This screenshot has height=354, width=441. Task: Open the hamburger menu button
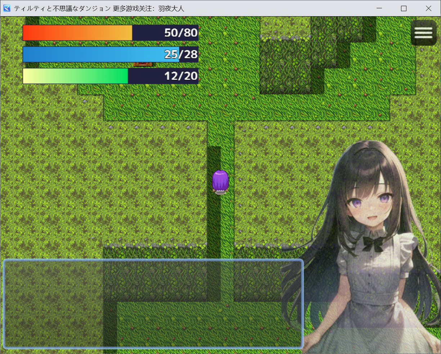point(423,33)
